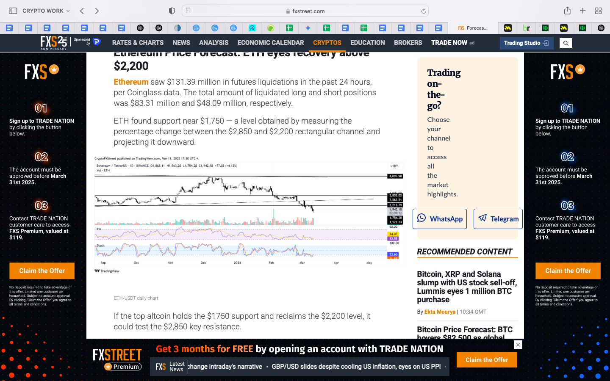Open author Ekta Mourya's profile
Image resolution: width=610 pixels, height=381 pixels.
pyautogui.click(x=440, y=312)
